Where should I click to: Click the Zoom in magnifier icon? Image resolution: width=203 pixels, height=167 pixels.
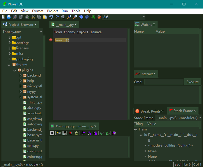[x=69, y=17]
